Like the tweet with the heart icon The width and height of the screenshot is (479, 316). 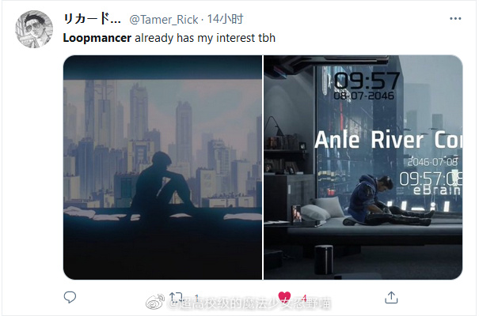(x=284, y=296)
